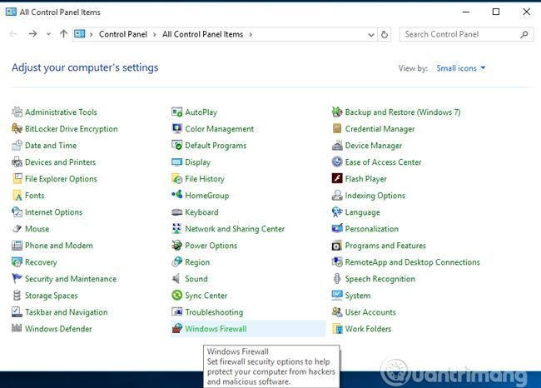Image resolution: width=541 pixels, height=388 pixels.
Task: Click the Fonts letter icon
Action: pyautogui.click(x=17, y=196)
